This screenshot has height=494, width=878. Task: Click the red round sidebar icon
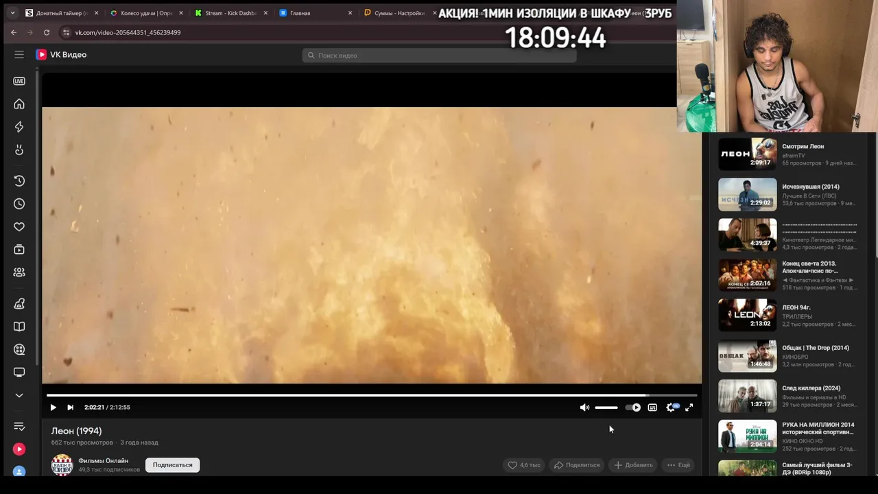[x=19, y=449]
